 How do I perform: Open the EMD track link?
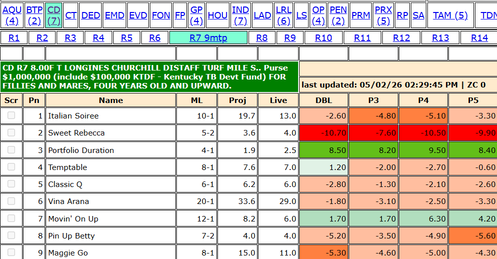(x=114, y=15)
